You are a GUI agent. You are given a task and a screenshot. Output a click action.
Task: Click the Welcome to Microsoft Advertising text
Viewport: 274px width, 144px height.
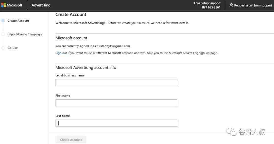(80, 23)
